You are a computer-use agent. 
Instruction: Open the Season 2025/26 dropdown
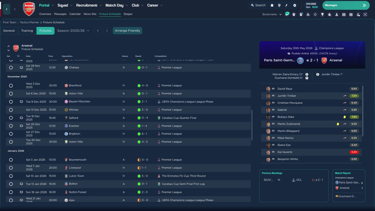click(x=73, y=31)
